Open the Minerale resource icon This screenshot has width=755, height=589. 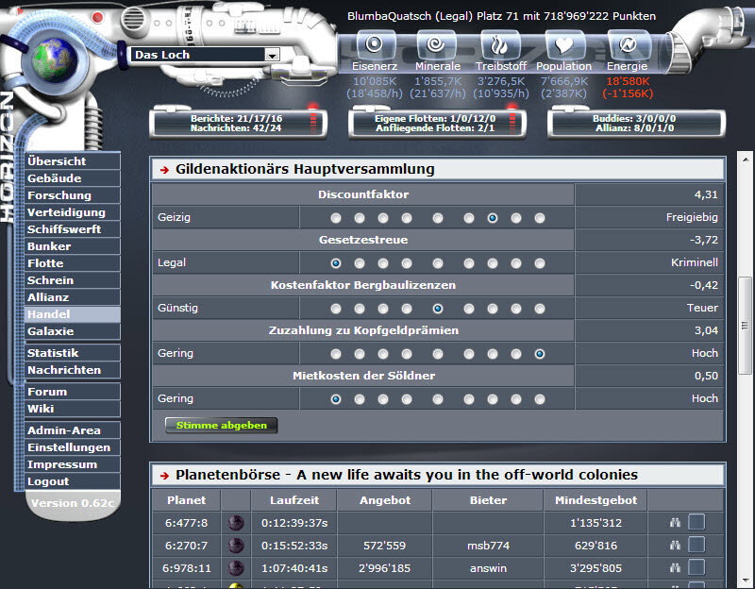tap(436, 43)
